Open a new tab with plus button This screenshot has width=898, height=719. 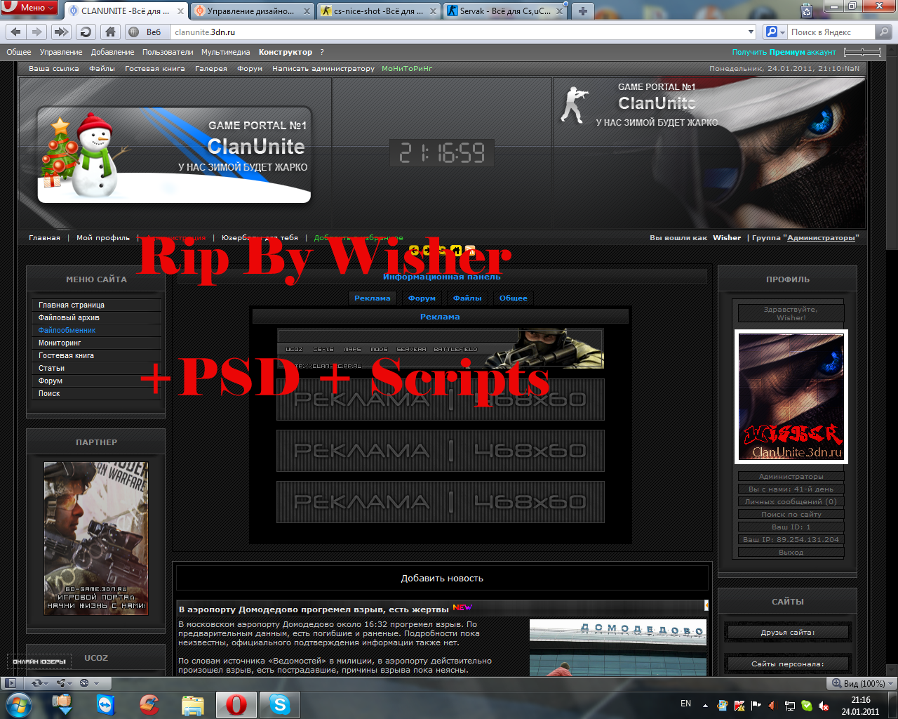(x=582, y=11)
